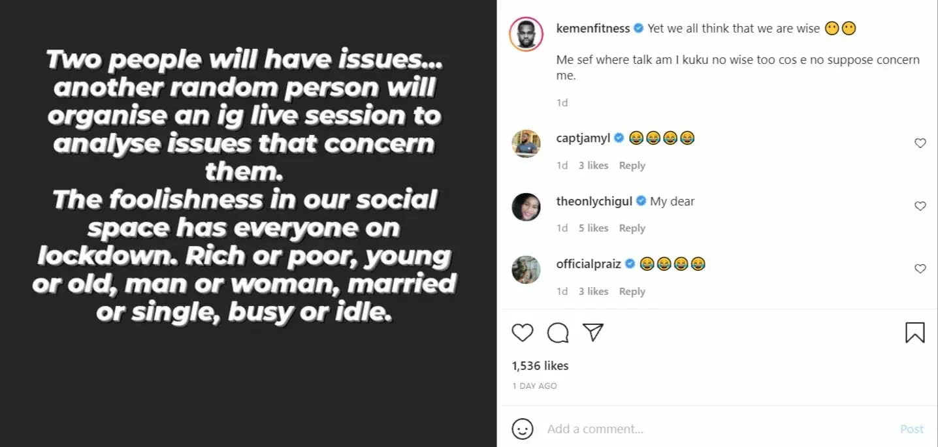View the 1,536 likes list
The width and height of the screenshot is (938, 447).
coord(540,366)
